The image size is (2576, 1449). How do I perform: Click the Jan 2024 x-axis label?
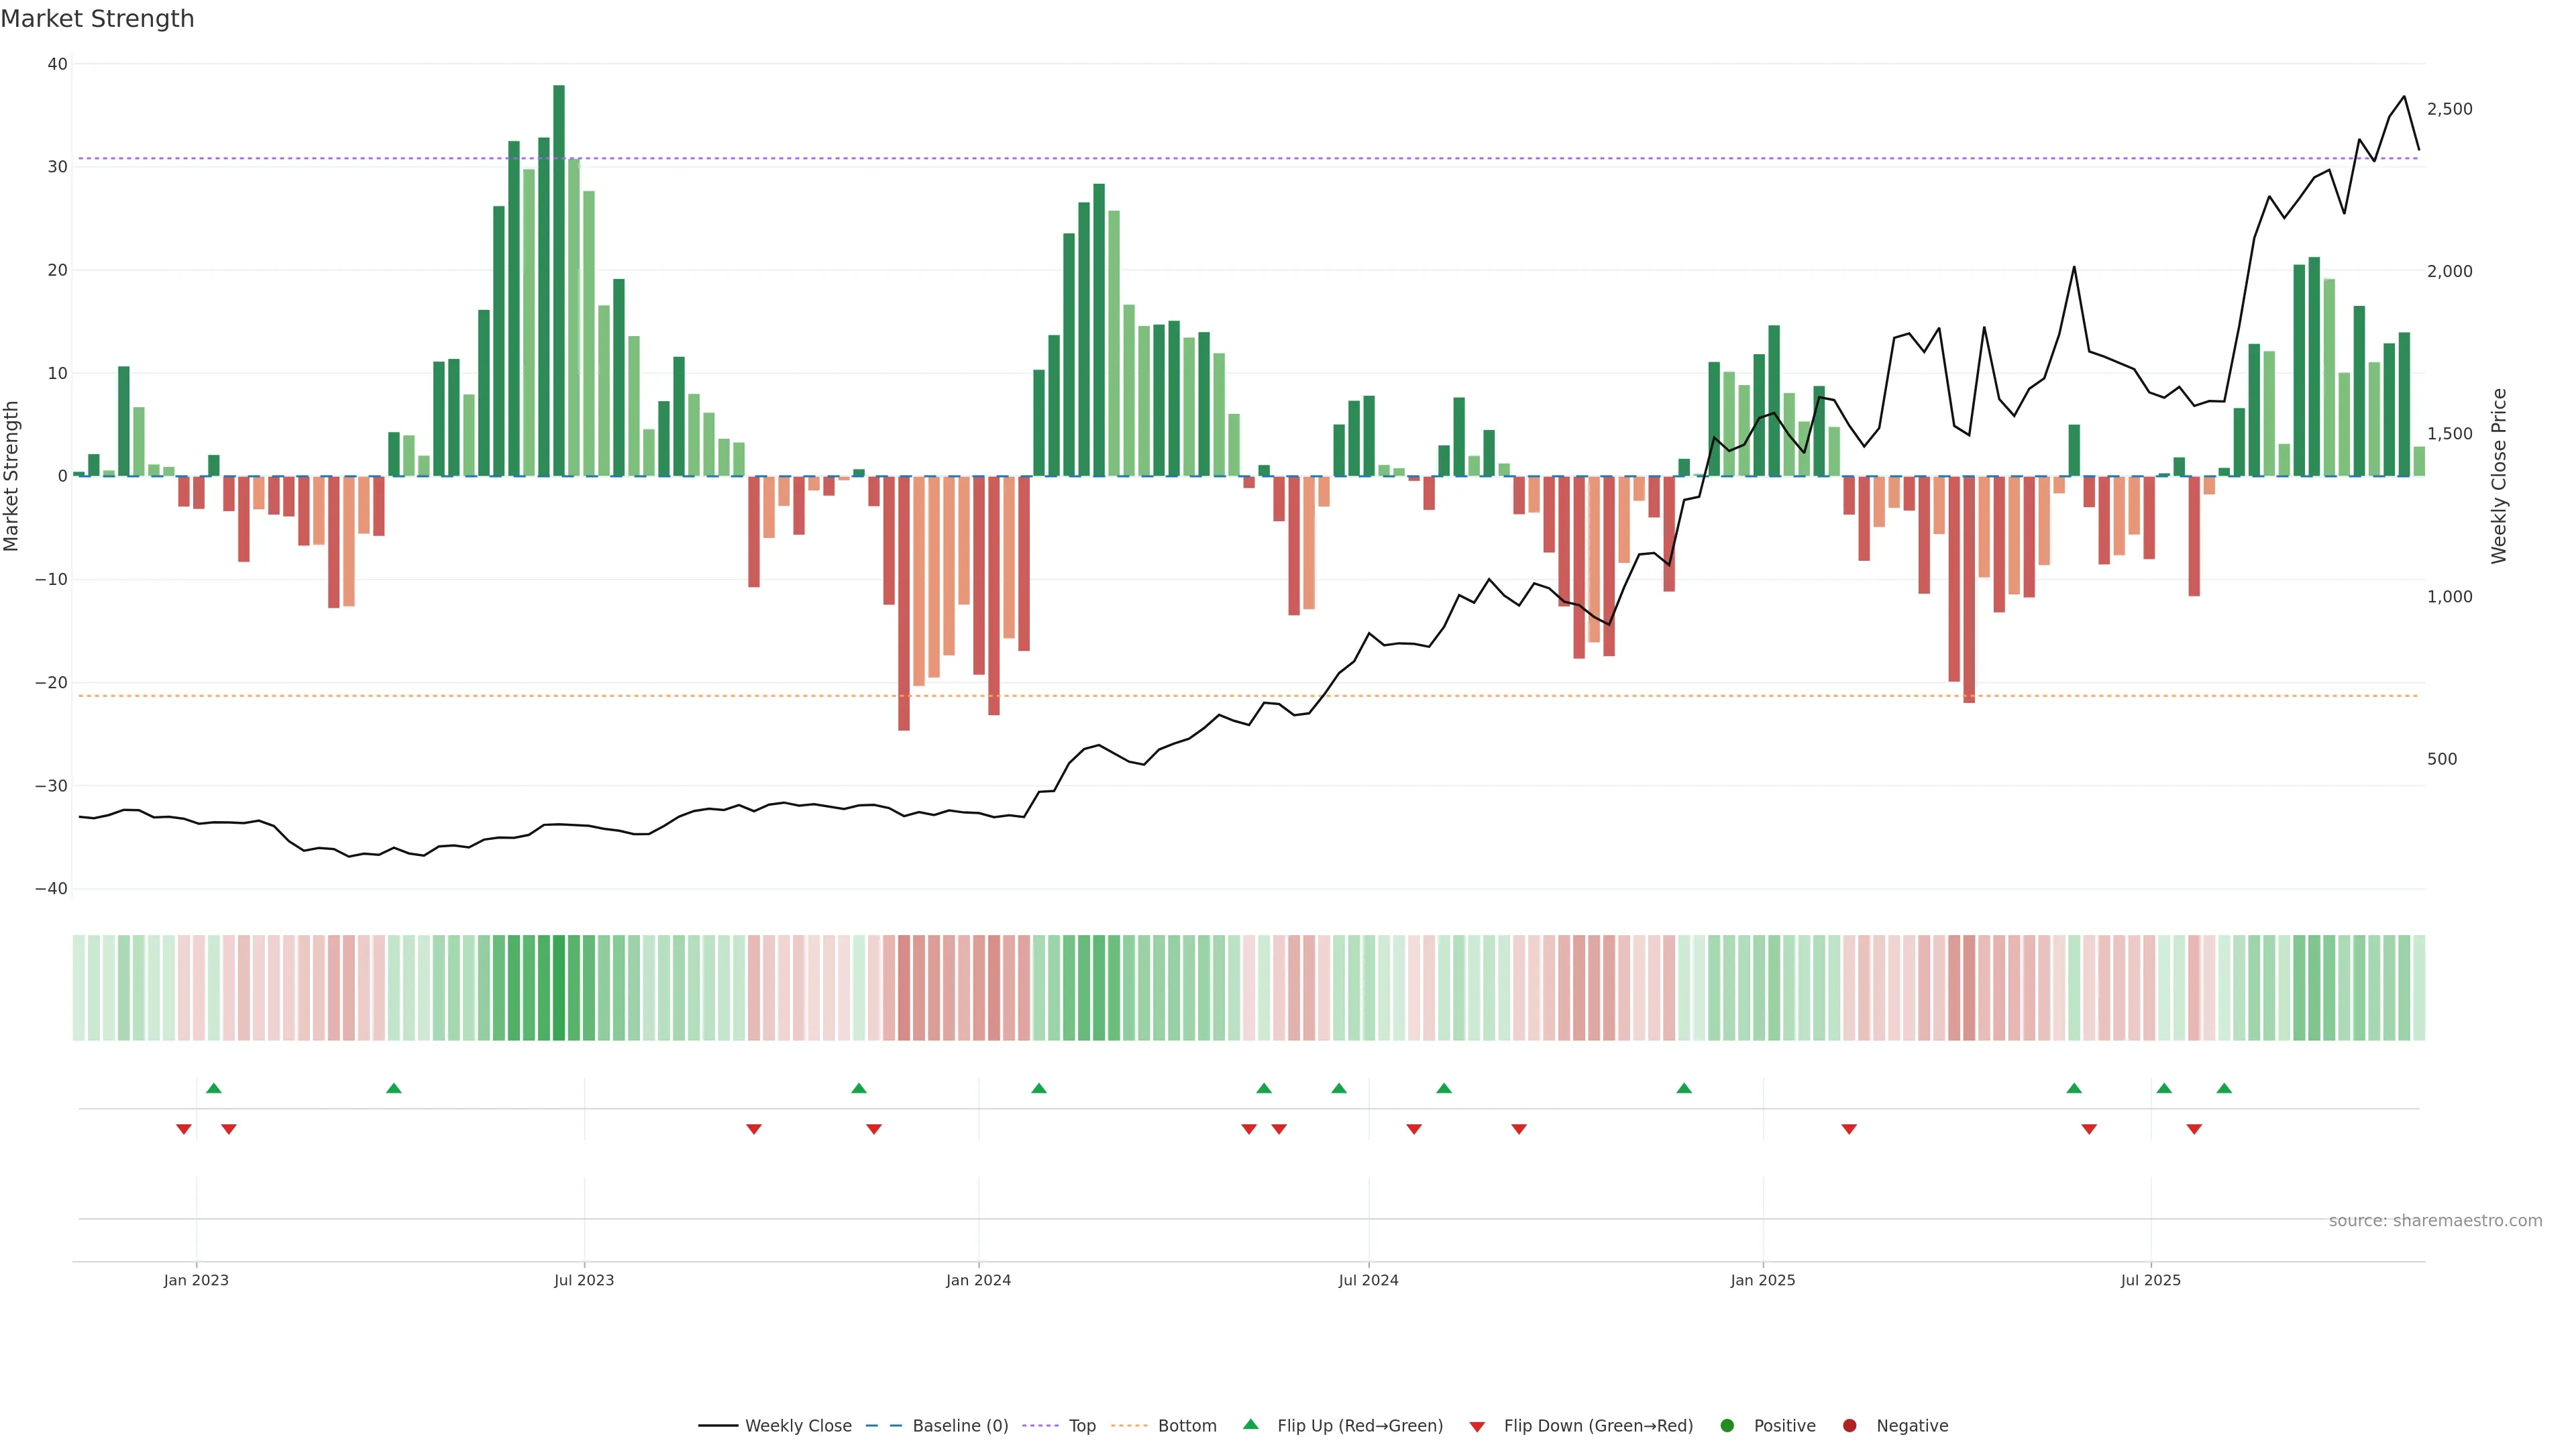(x=978, y=1280)
